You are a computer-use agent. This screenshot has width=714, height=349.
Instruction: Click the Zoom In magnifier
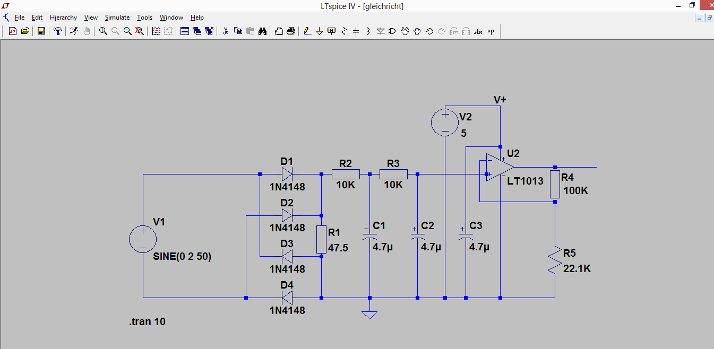pos(103,31)
